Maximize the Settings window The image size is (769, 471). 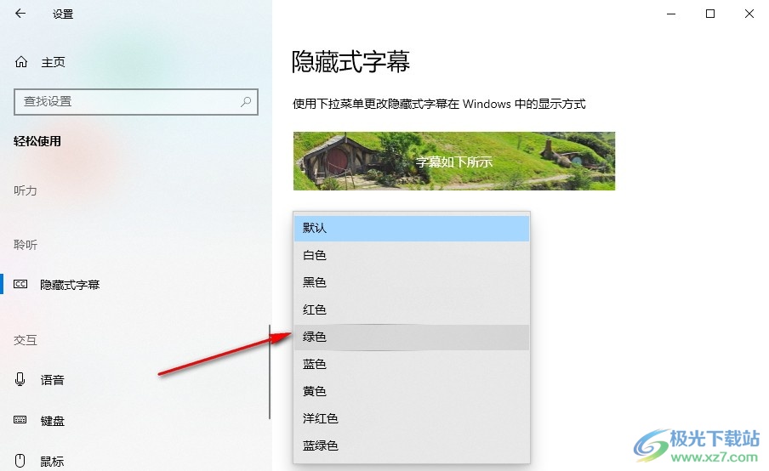click(710, 14)
